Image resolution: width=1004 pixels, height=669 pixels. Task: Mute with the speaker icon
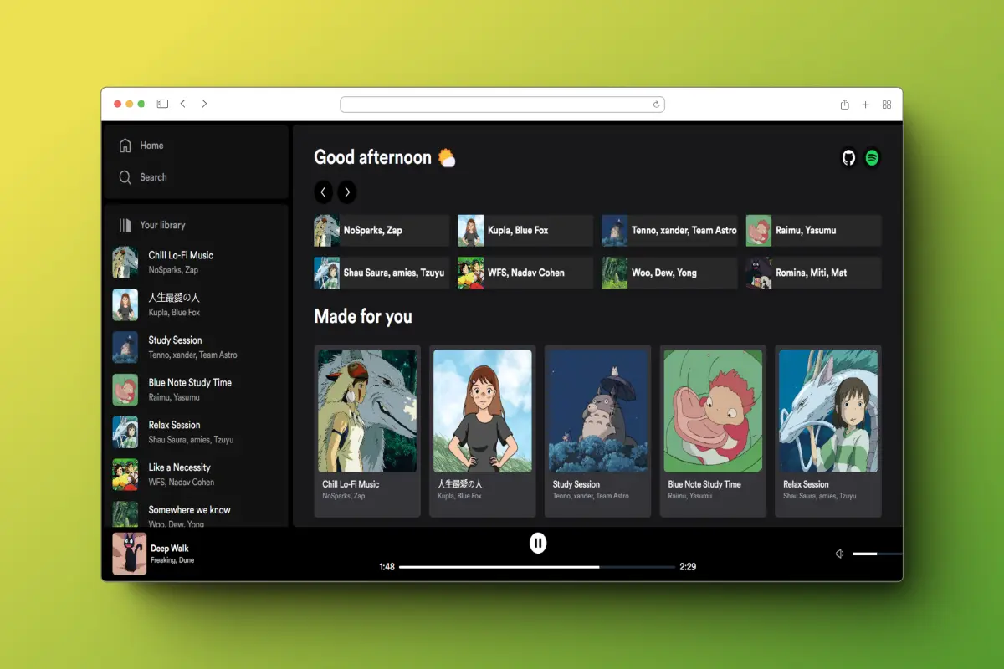pos(839,554)
